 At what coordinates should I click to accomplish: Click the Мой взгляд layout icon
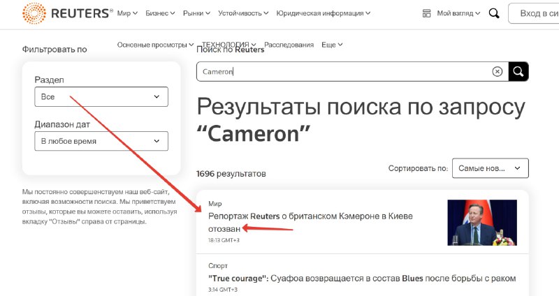426,13
